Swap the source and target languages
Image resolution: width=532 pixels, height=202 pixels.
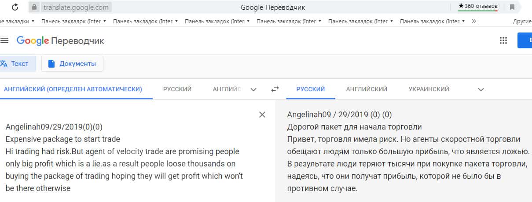(275, 89)
